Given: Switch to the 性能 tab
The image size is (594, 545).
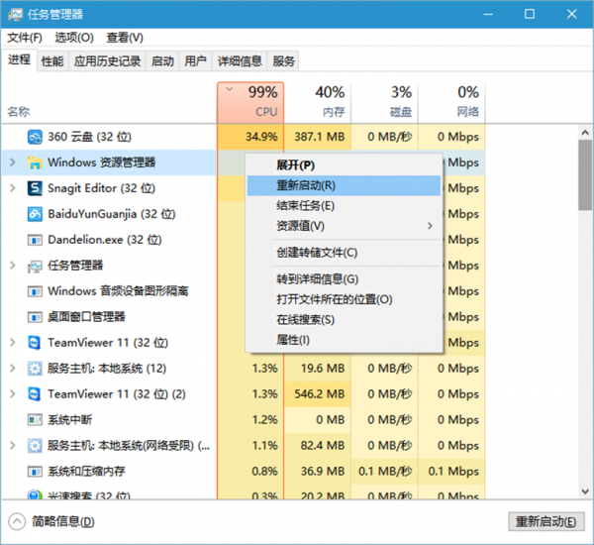Looking at the screenshot, I should [52, 61].
